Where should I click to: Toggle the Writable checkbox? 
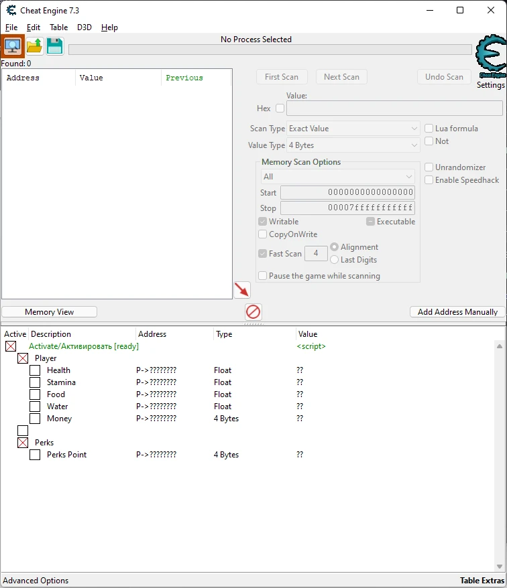[x=262, y=221]
